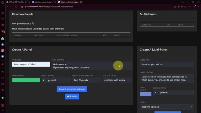Open the tab search magnifier icon
This screenshot has height=113, width=201.
click(183, 2)
